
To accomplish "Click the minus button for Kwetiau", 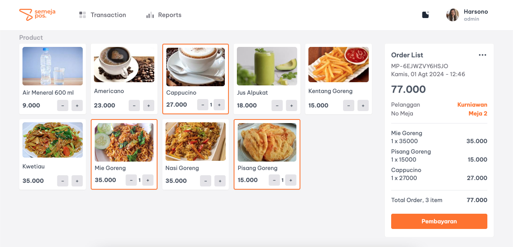I will pyautogui.click(x=63, y=181).
